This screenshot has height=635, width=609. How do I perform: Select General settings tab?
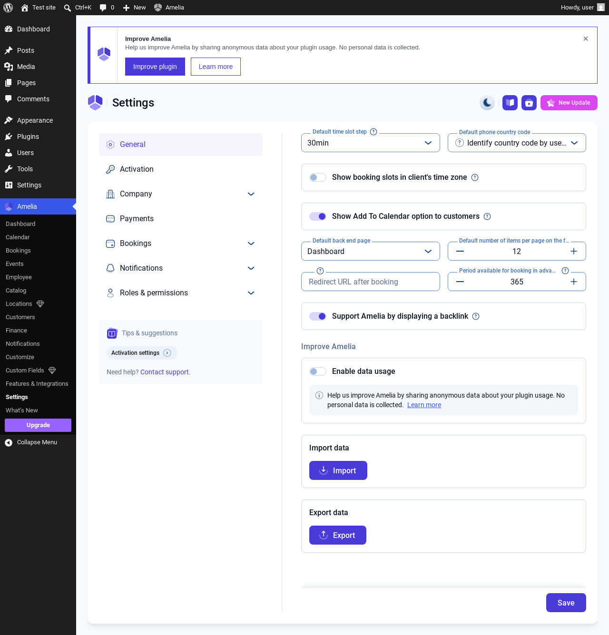[181, 145]
